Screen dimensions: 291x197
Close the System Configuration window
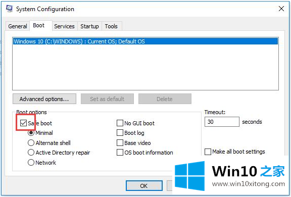click(281, 9)
